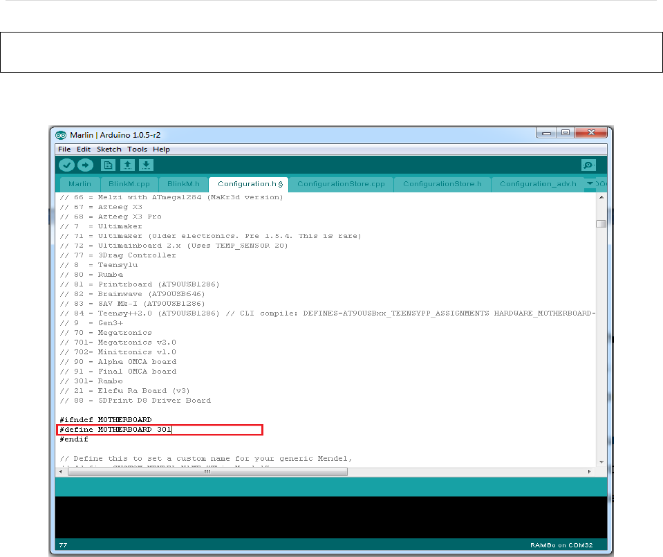
Task: Open the Serial Monitor
Action: [x=588, y=165]
